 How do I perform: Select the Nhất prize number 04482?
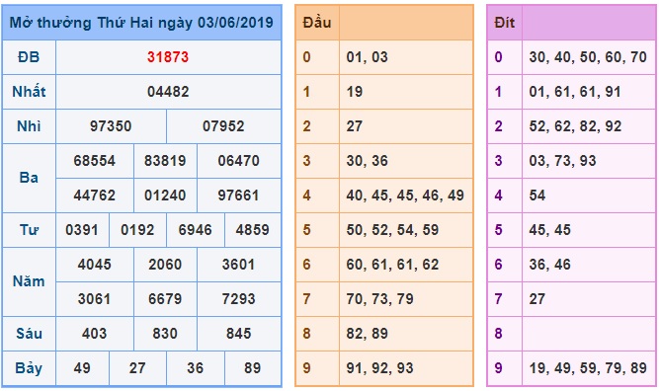point(168,92)
